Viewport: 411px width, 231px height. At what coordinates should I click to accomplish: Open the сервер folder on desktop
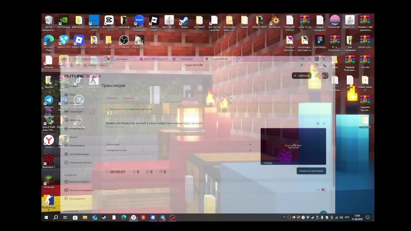(x=244, y=22)
